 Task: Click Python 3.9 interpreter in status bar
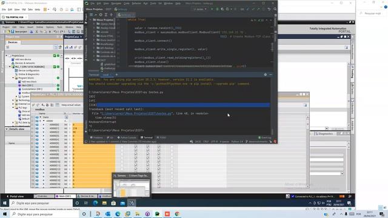point(237,142)
